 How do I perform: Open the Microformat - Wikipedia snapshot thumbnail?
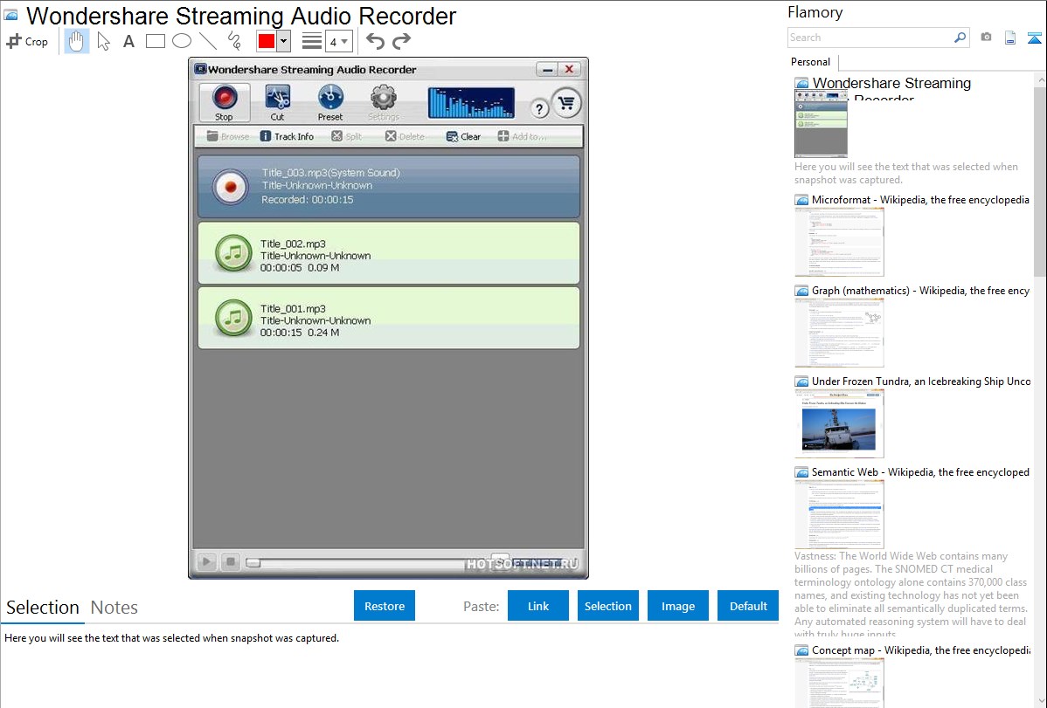pos(839,242)
